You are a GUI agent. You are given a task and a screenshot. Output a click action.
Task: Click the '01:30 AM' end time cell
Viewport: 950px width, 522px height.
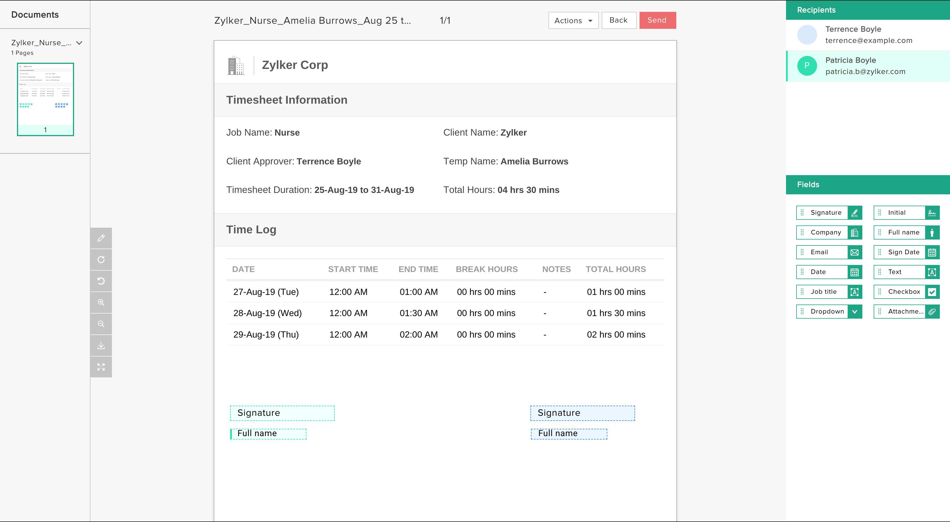(418, 313)
